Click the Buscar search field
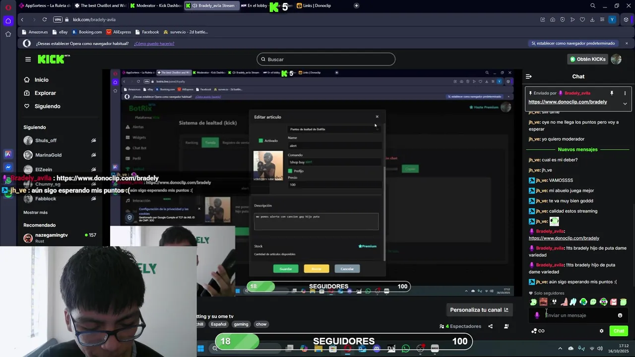Image resolution: width=635 pixels, height=357 pixels. click(326, 59)
